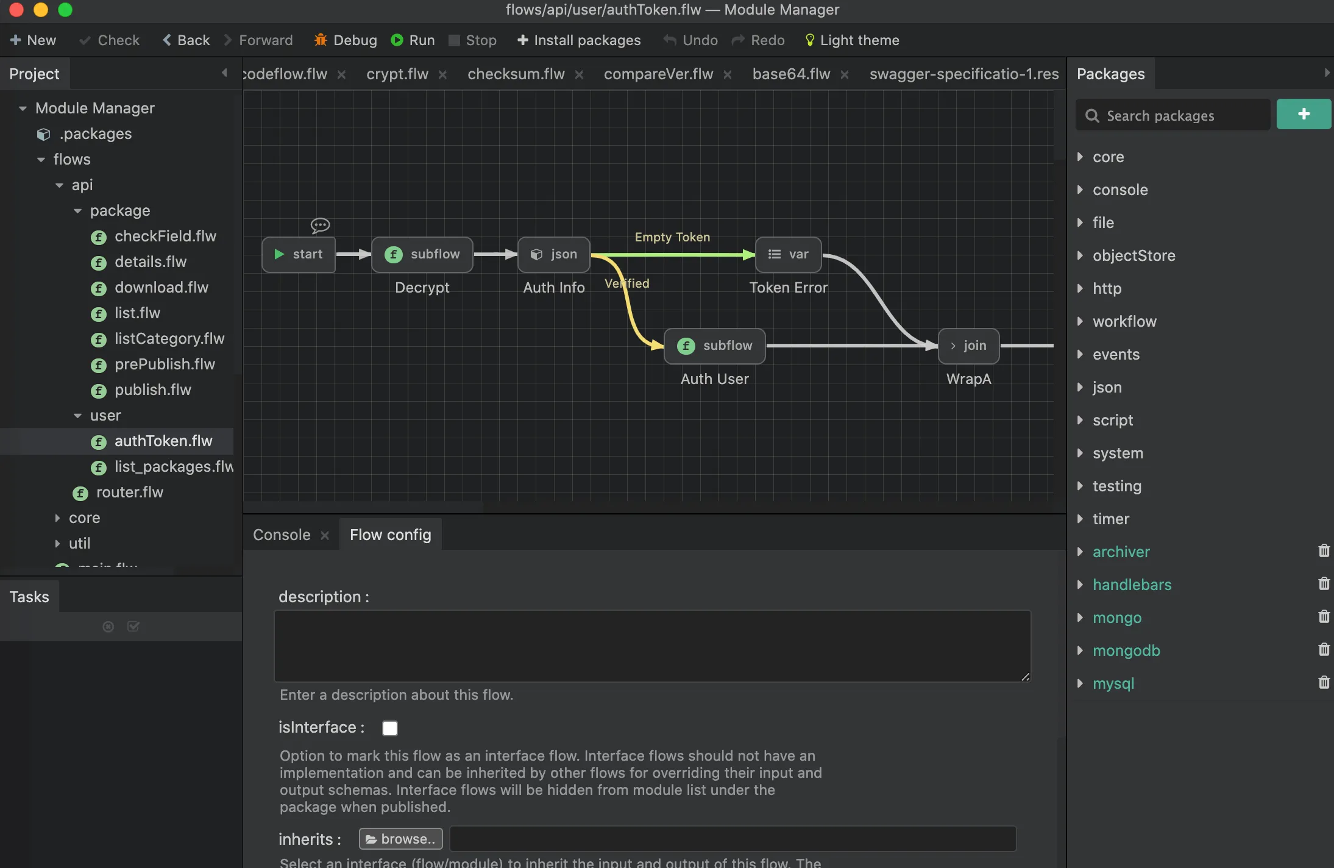The image size is (1334, 868).
Task: Click the browse.. button for inherits
Action: click(400, 839)
